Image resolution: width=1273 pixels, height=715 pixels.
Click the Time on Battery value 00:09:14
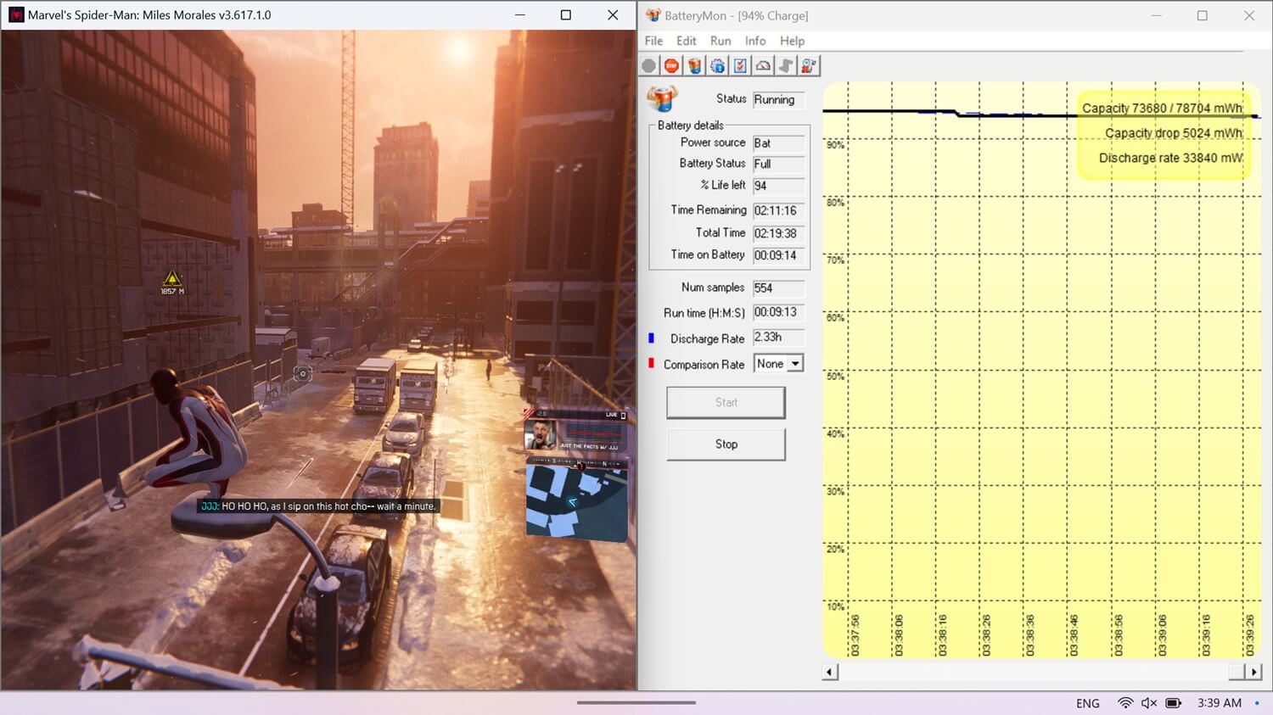coord(778,255)
